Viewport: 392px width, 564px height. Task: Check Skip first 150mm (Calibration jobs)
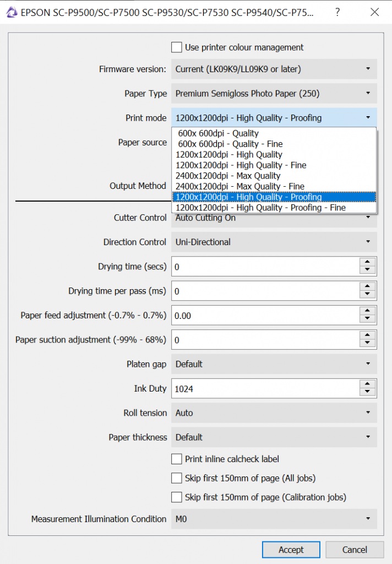(x=177, y=497)
